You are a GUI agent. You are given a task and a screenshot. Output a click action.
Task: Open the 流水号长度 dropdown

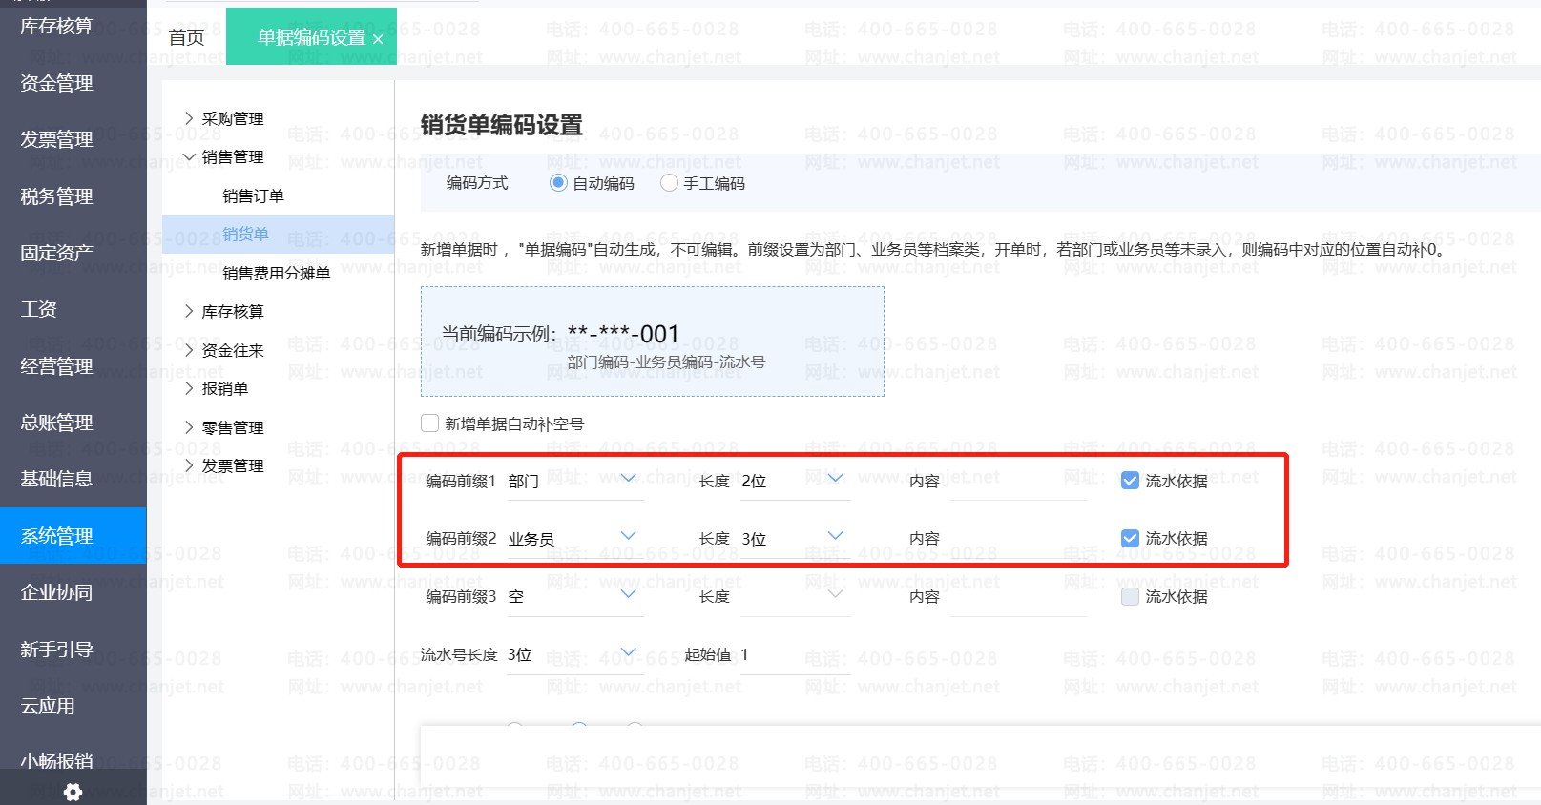click(x=573, y=654)
